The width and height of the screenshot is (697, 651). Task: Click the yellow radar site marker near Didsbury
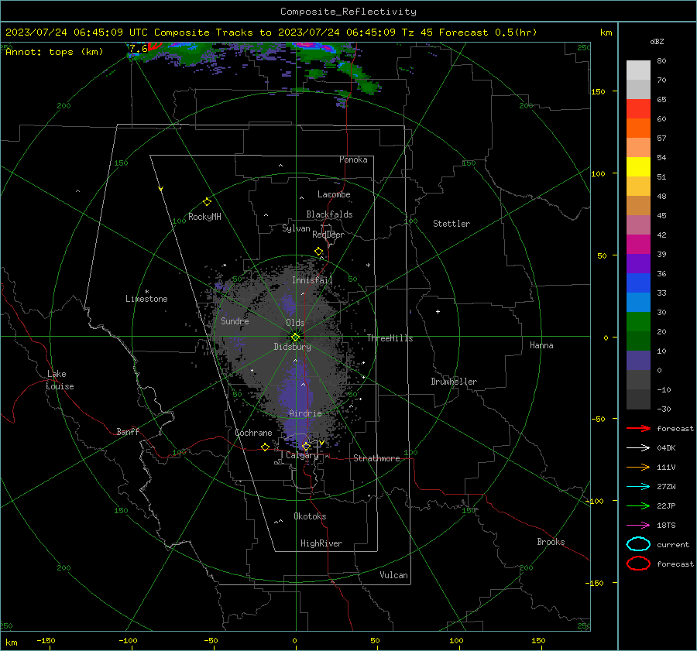295,337
